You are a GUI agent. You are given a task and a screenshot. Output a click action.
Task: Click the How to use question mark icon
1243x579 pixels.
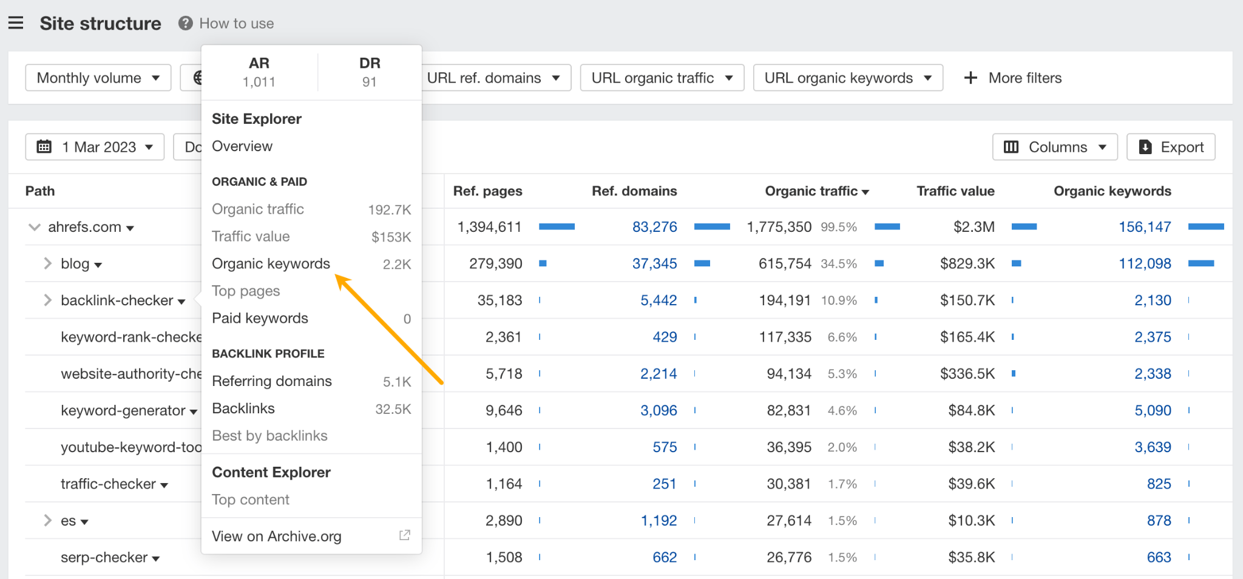coord(185,23)
